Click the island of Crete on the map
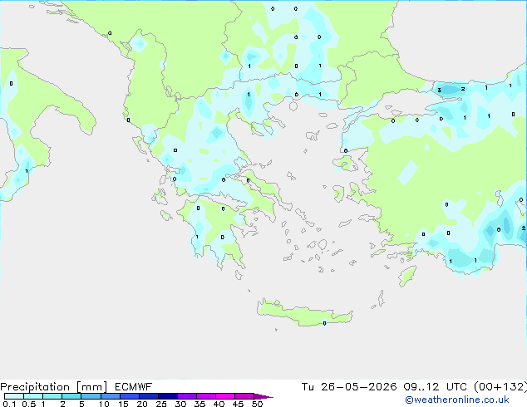Image resolution: width=527 pixels, height=407 pixels. [304, 312]
